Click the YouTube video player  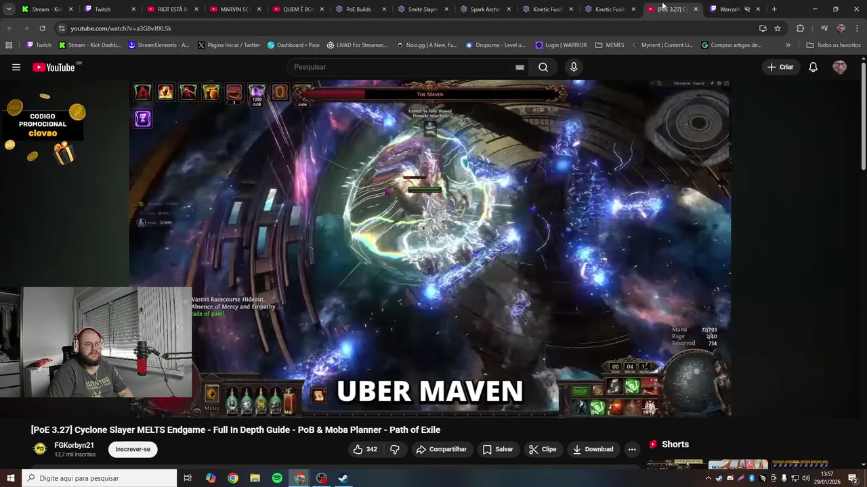(430, 248)
